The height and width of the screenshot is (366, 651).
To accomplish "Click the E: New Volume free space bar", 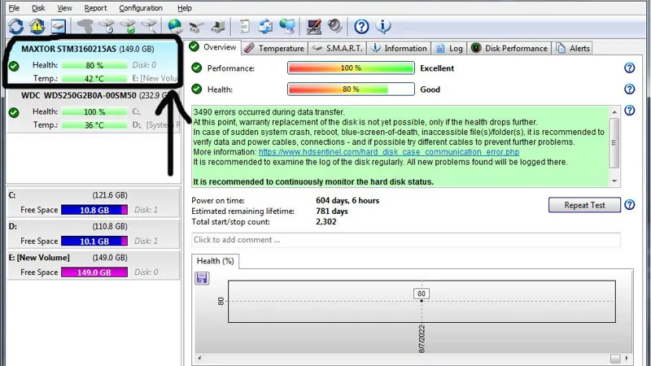I will 95,272.
